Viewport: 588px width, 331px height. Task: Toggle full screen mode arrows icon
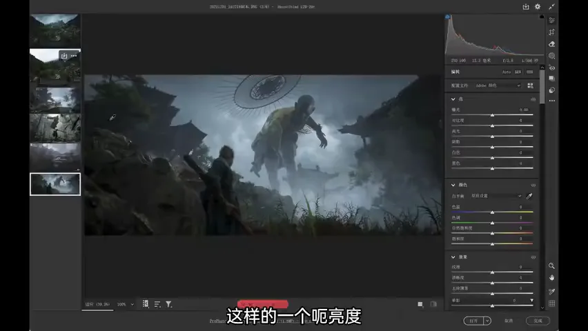point(551,7)
